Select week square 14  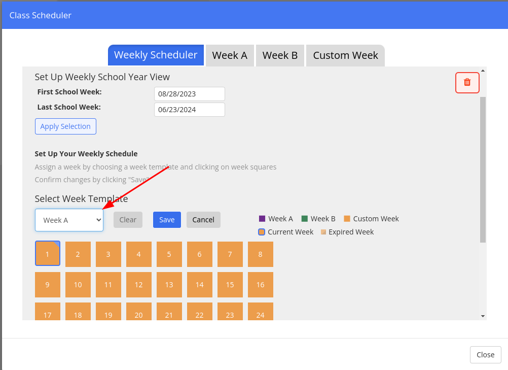200,285
